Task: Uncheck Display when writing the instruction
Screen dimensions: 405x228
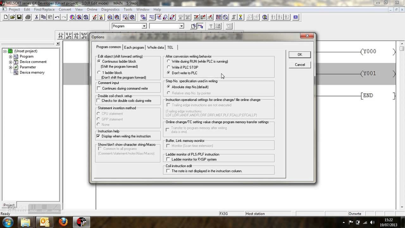Action: coord(98,136)
